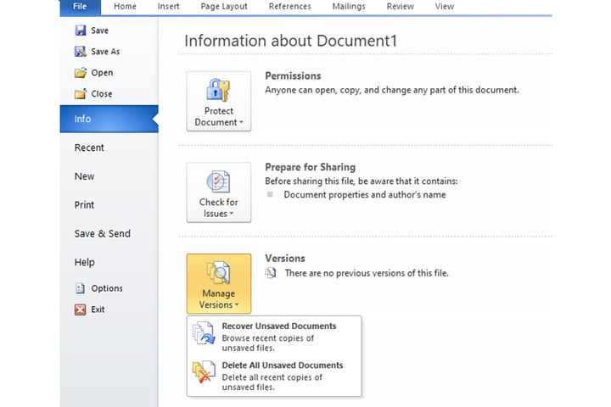This screenshot has height=407, width=611.
Task: Click the Options page icon
Action: point(81,288)
